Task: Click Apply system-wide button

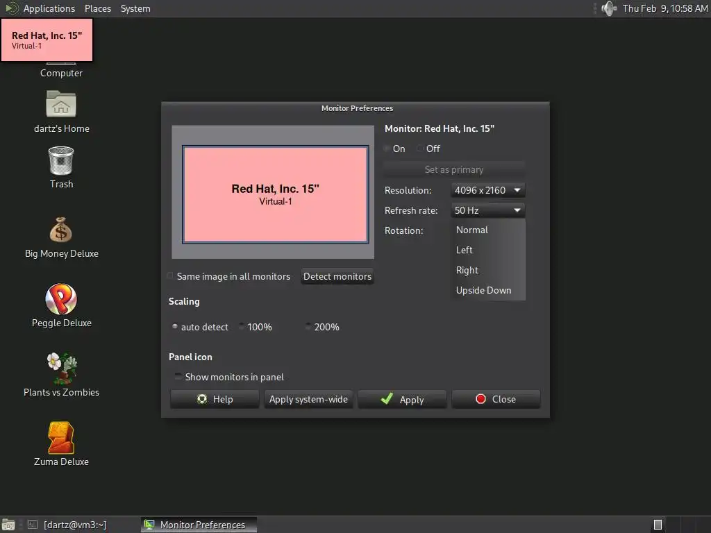Action: click(x=308, y=399)
